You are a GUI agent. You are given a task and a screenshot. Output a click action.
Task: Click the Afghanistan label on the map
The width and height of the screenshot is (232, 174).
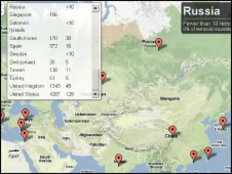pyautogui.click(x=91, y=135)
